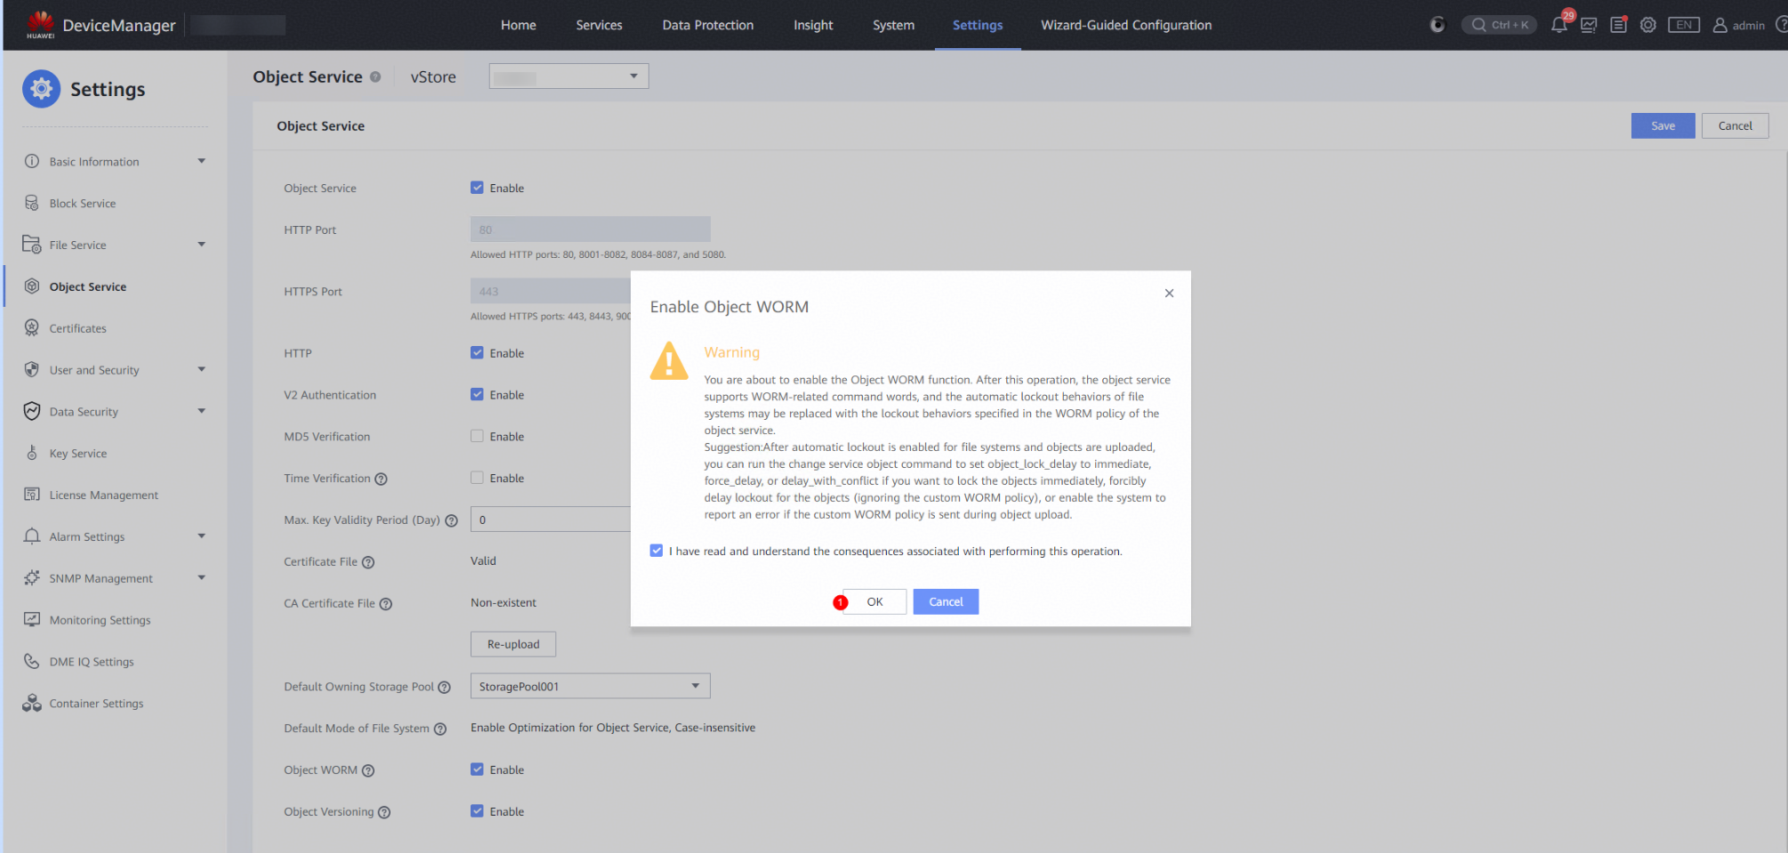Click the DME IQ Settings sidebar icon
Image resolution: width=1788 pixels, height=853 pixels.
pyautogui.click(x=32, y=661)
